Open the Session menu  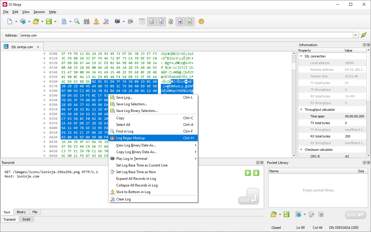point(39,12)
